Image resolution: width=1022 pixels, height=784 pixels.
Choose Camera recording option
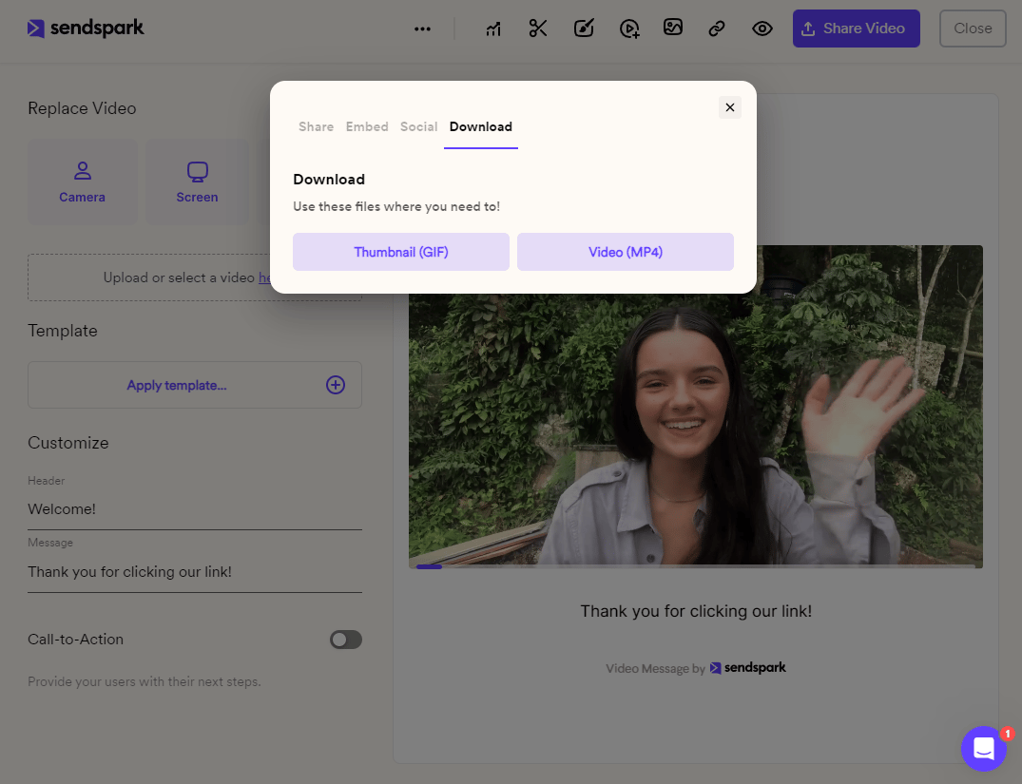point(82,182)
